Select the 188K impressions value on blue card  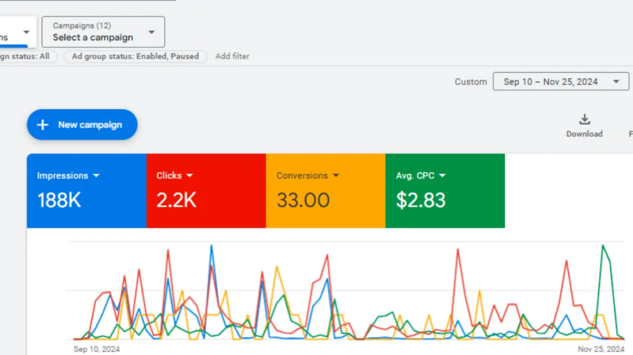59,200
